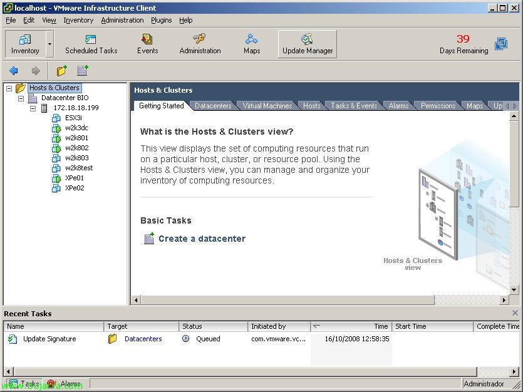Click the XPe01 virtual machine icon

click(56, 178)
